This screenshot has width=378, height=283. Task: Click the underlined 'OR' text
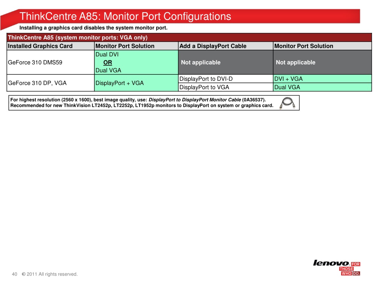(x=107, y=63)
